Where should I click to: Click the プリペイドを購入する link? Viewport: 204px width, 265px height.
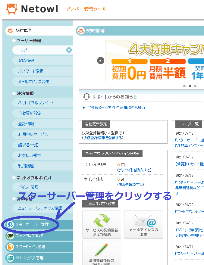coord(134,170)
